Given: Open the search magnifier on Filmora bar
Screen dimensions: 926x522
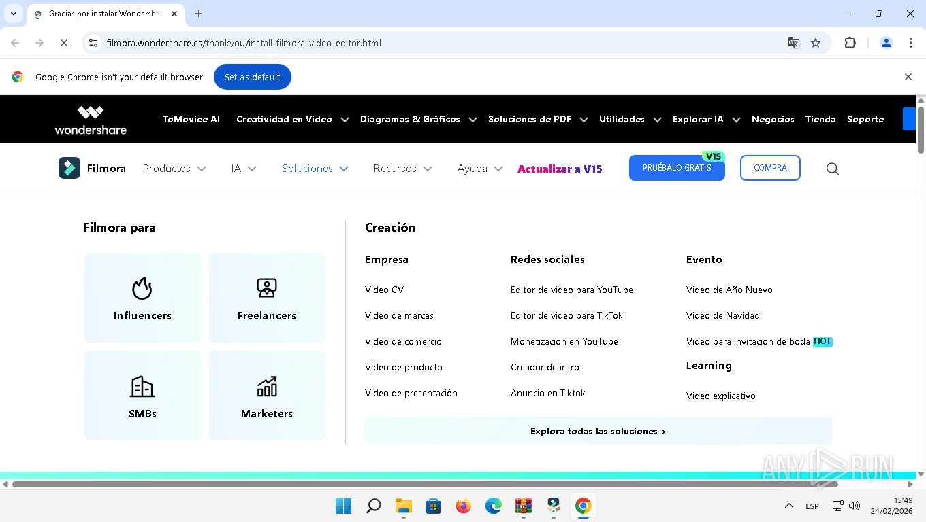Looking at the screenshot, I should [x=832, y=169].
